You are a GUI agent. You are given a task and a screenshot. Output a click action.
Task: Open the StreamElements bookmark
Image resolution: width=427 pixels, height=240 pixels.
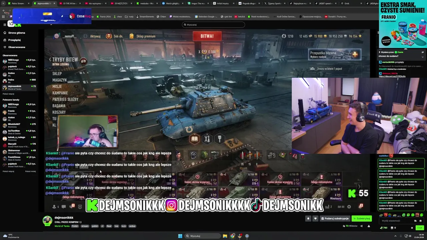(x=145, y=16)
